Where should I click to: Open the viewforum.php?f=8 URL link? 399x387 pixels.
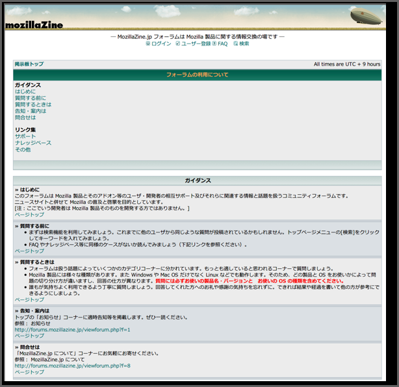(72, 366)
